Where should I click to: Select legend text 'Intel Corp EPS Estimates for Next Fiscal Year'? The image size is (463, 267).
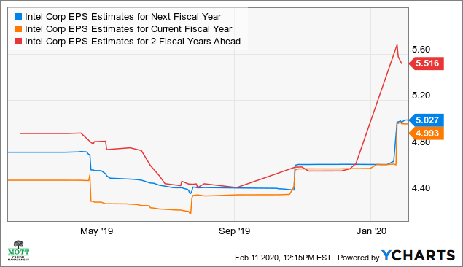pos(122,17)
